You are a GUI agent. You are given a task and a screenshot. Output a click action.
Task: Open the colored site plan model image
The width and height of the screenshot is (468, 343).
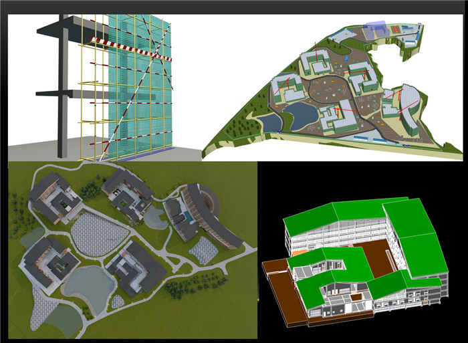[x=334, y=87]
